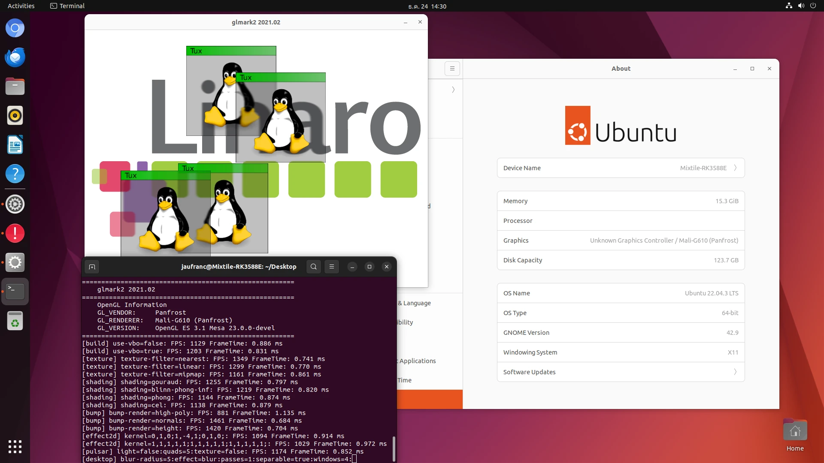This screenshot has height=463, width=824.
Task: Click the GL_RENDERER line in terminal output
Action: click(x=165, y=320)
